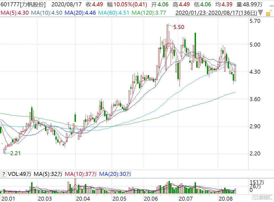Viewport: 274px width, 202px height.
Task: Click the latest red candlestick on the right
Action: (235, 72)
